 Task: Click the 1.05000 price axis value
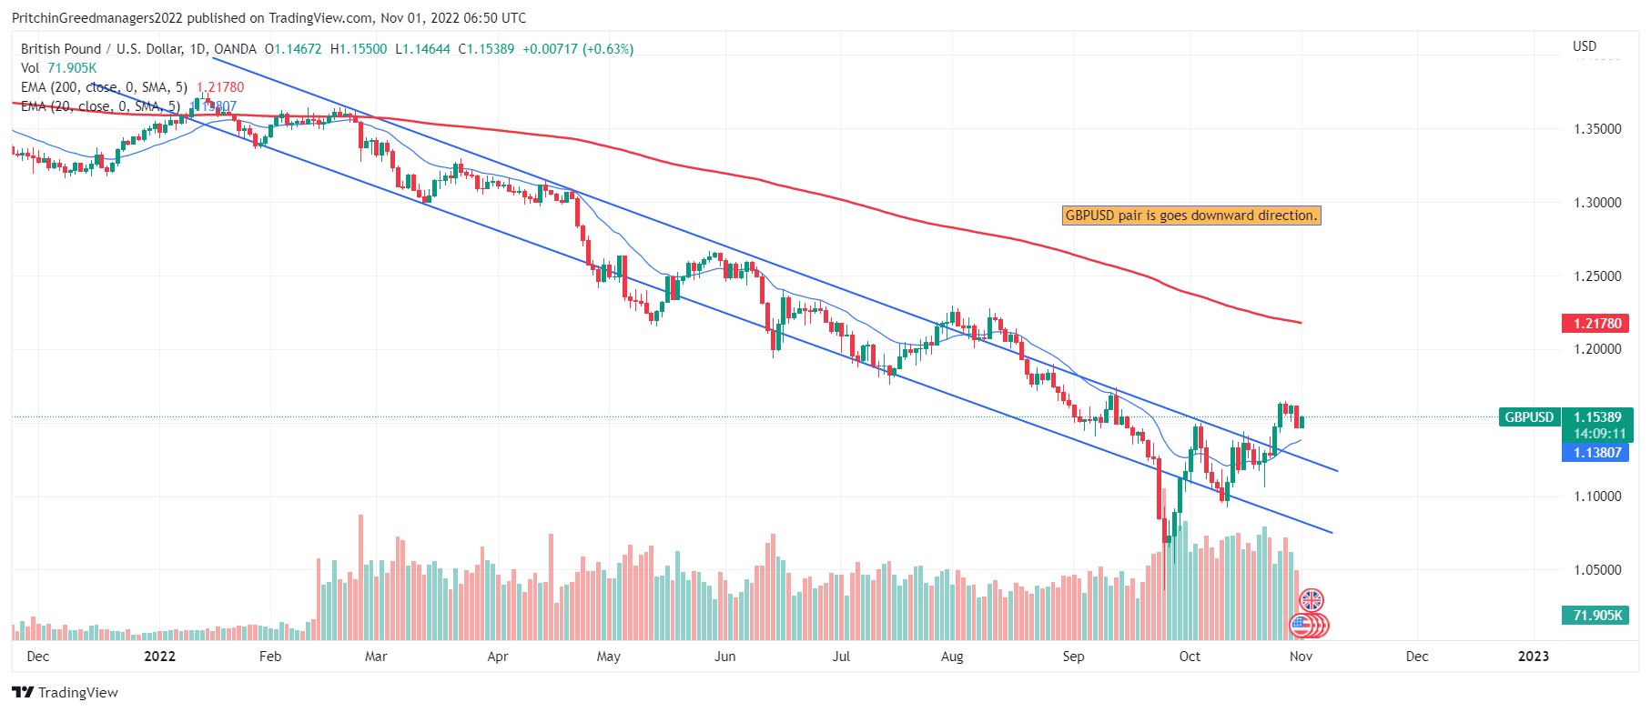(1597, 570)
